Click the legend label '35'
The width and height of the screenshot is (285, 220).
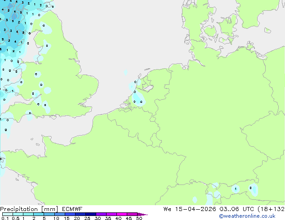[108, 218]
